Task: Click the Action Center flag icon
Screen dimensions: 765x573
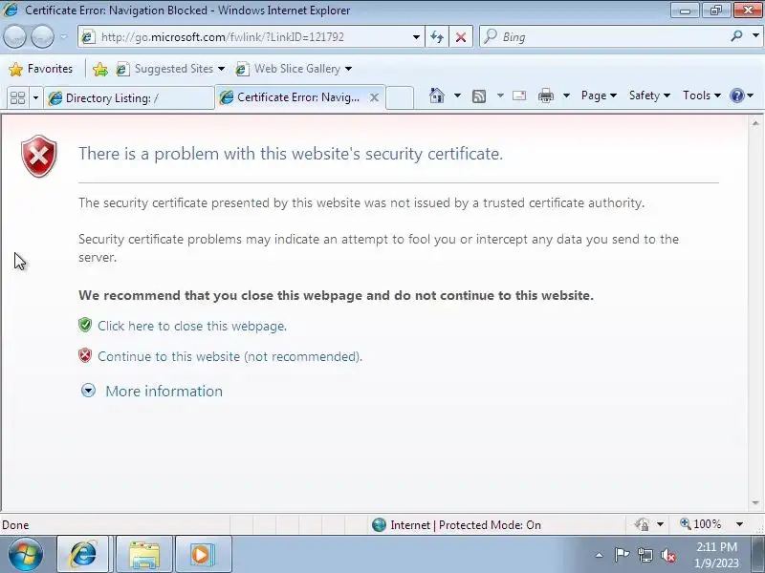Action: point(622,555)
